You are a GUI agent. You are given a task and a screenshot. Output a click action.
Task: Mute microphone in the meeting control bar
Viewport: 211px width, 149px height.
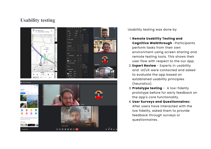57,129
